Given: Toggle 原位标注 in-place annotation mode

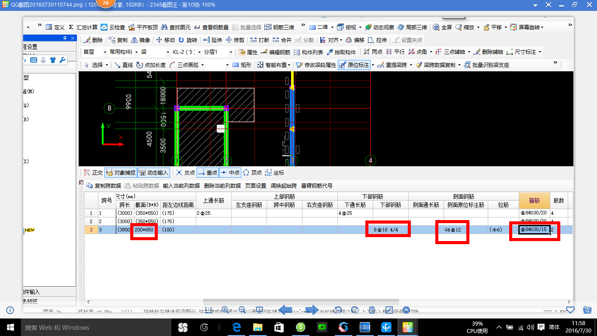Looking at the screenshot, I should coord(354,65).
